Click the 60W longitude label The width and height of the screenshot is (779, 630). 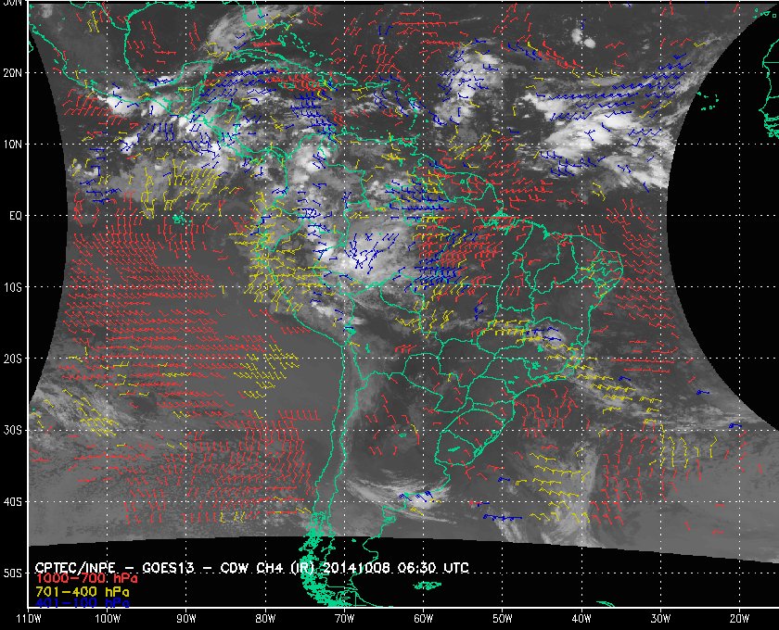[423, 619]
